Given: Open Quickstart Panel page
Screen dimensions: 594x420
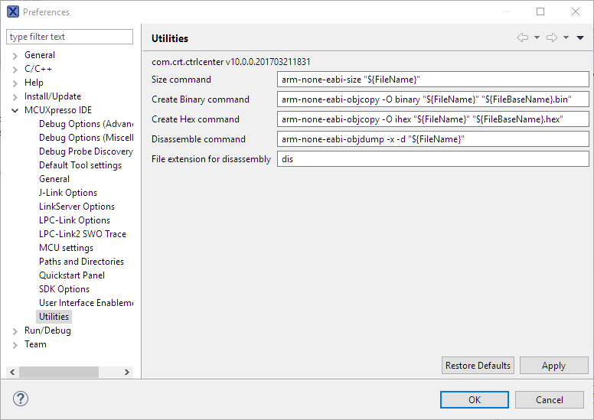Looking at the screenshot, I should [x=72, y=275].
